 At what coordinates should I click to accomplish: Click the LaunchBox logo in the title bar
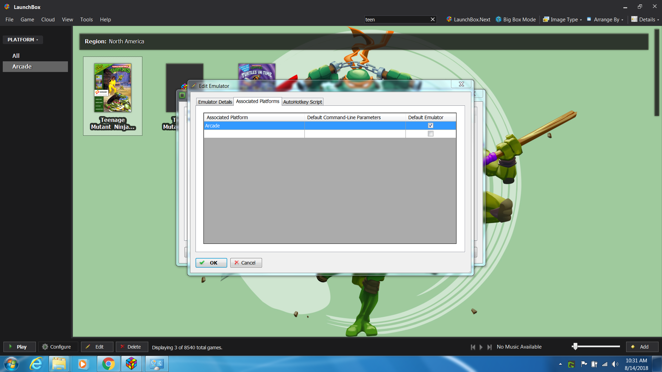click(x=7, y=7)
